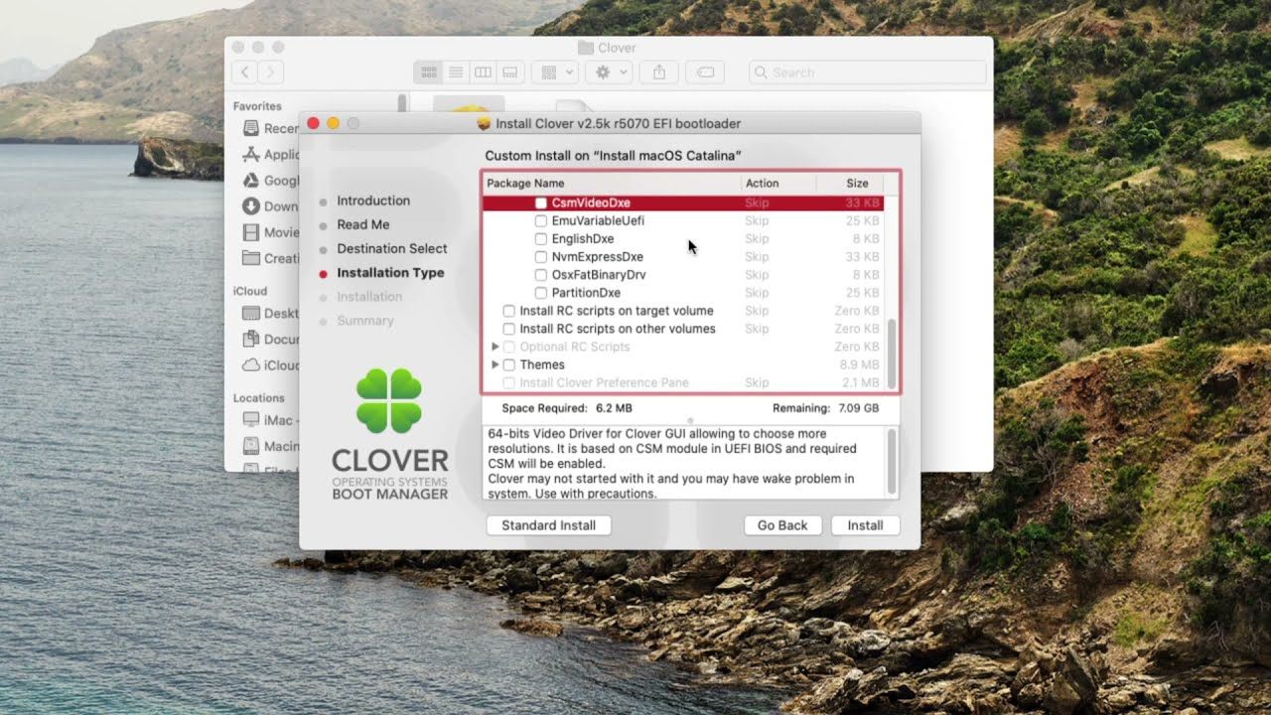Tick the EnglishDxe checkbox

click(x=541, y=238)
